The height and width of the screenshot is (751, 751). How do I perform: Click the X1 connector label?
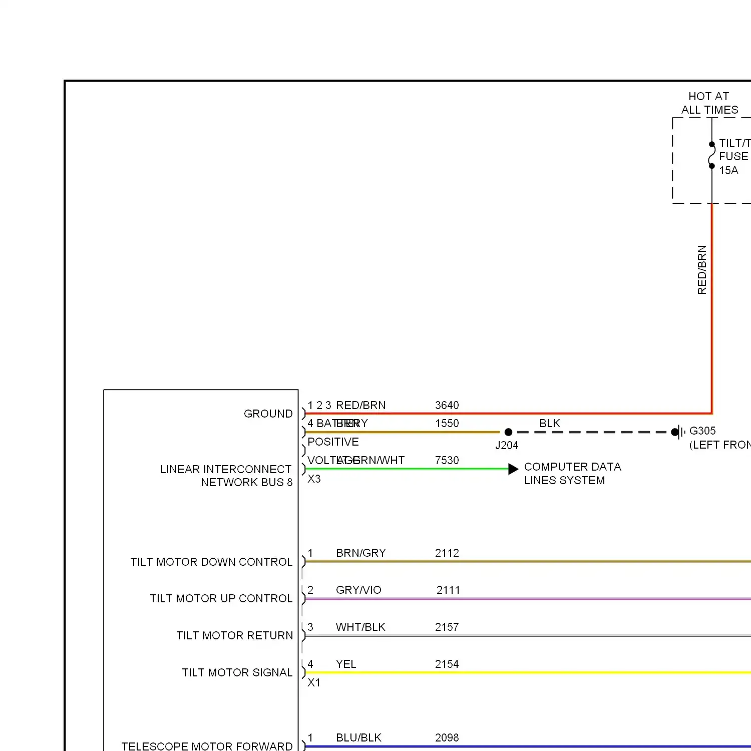pyautogui.click(x=314, y=682)
